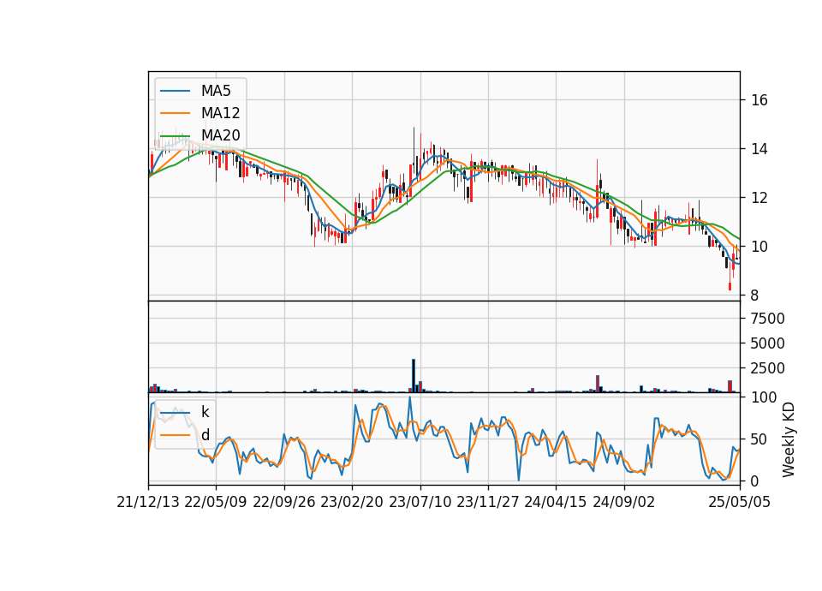Click the 23/02/20 date tick label
The width and height of the screenshot is (822, 591).
point(352,502)
